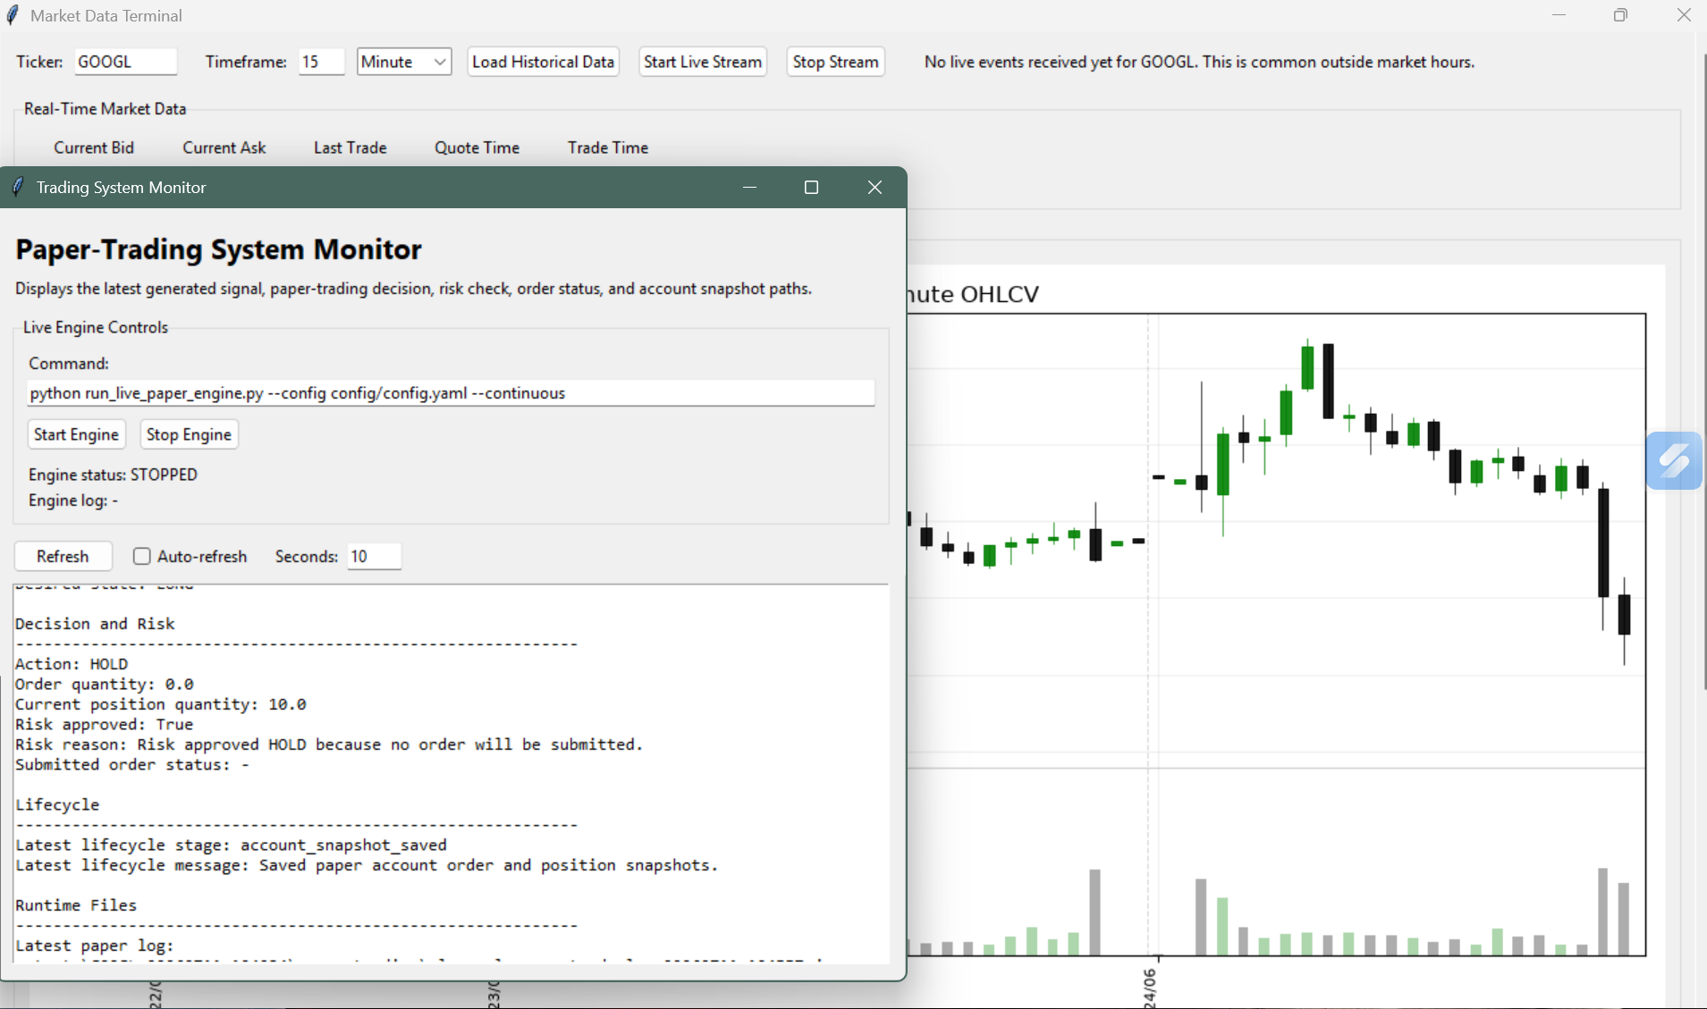Minimize the Market Data Terminal window
The image size is (1707, 1009).
pos(1559,15)
